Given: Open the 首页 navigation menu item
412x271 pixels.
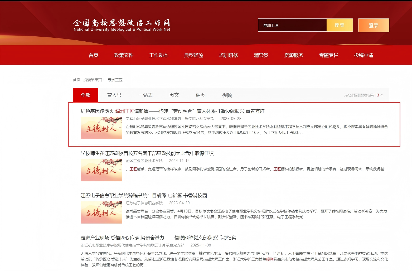Looking at the screenshot, I should tap(94, 55).
